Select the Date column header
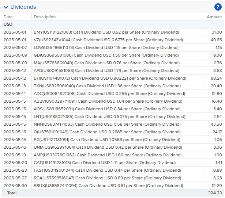 click(x=8, y=17)
